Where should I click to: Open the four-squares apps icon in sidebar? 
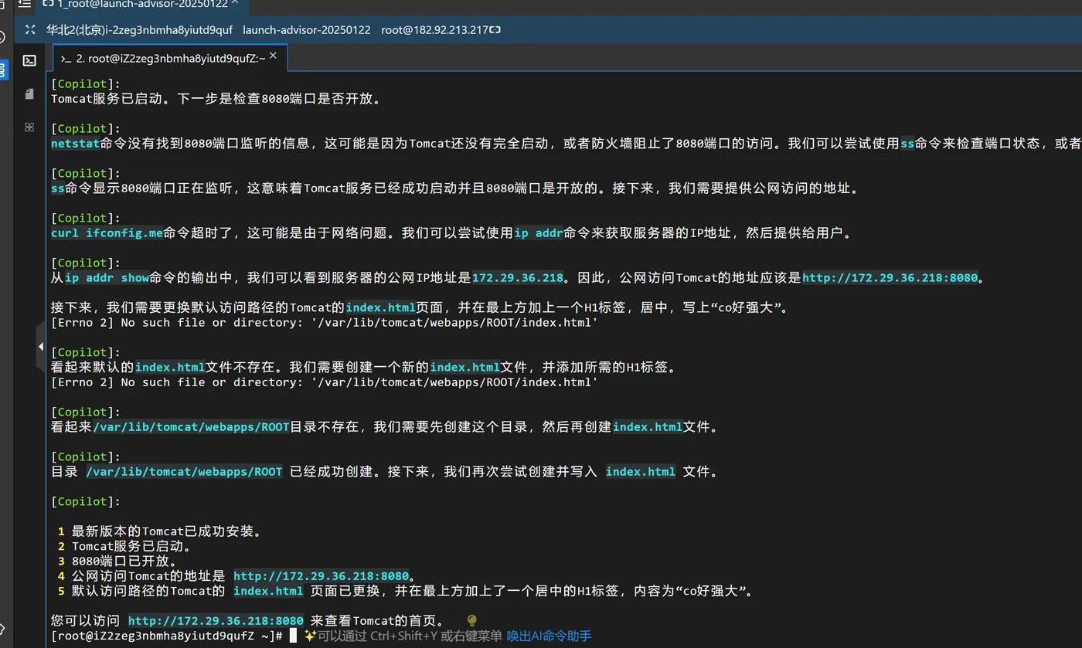point(29,127)
